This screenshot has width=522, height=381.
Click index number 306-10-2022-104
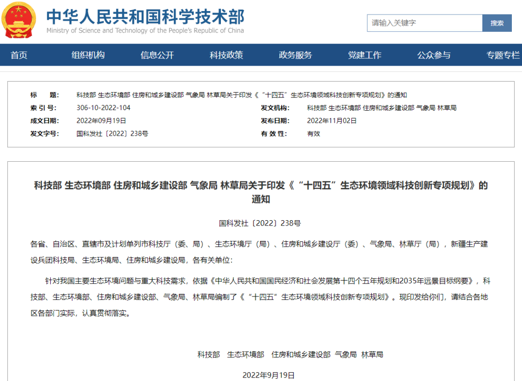[103, 108]
